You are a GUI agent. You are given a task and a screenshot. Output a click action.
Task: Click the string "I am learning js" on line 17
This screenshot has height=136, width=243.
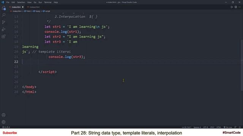click(x=85, y=37)
